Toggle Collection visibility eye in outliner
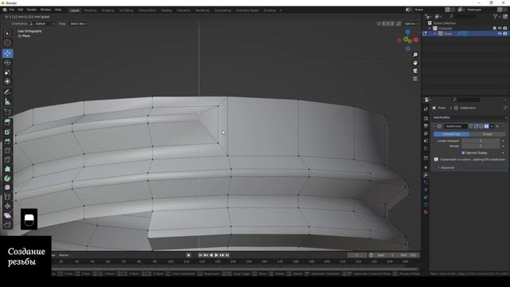 click(x=500, y=29)
